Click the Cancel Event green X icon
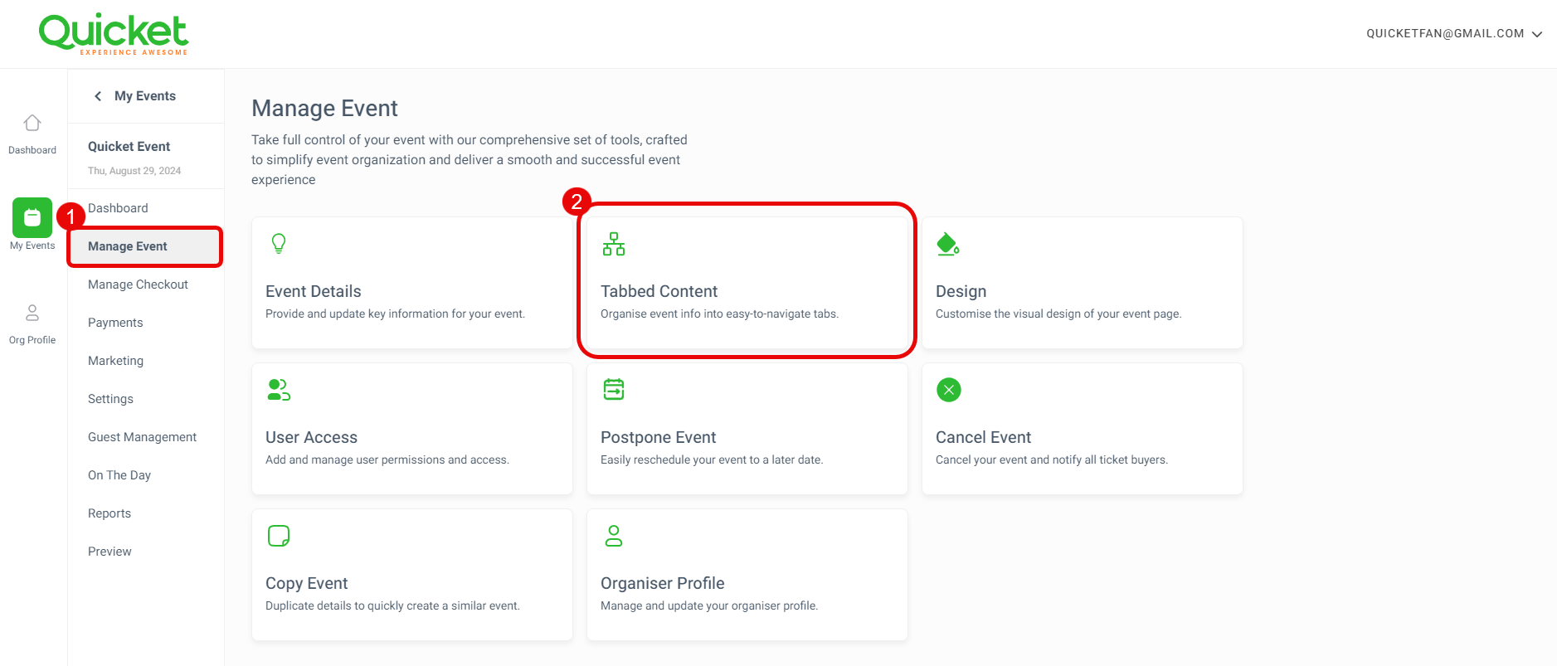The width and height of the screenshot is (1557, 666). [x=949, y=390]
